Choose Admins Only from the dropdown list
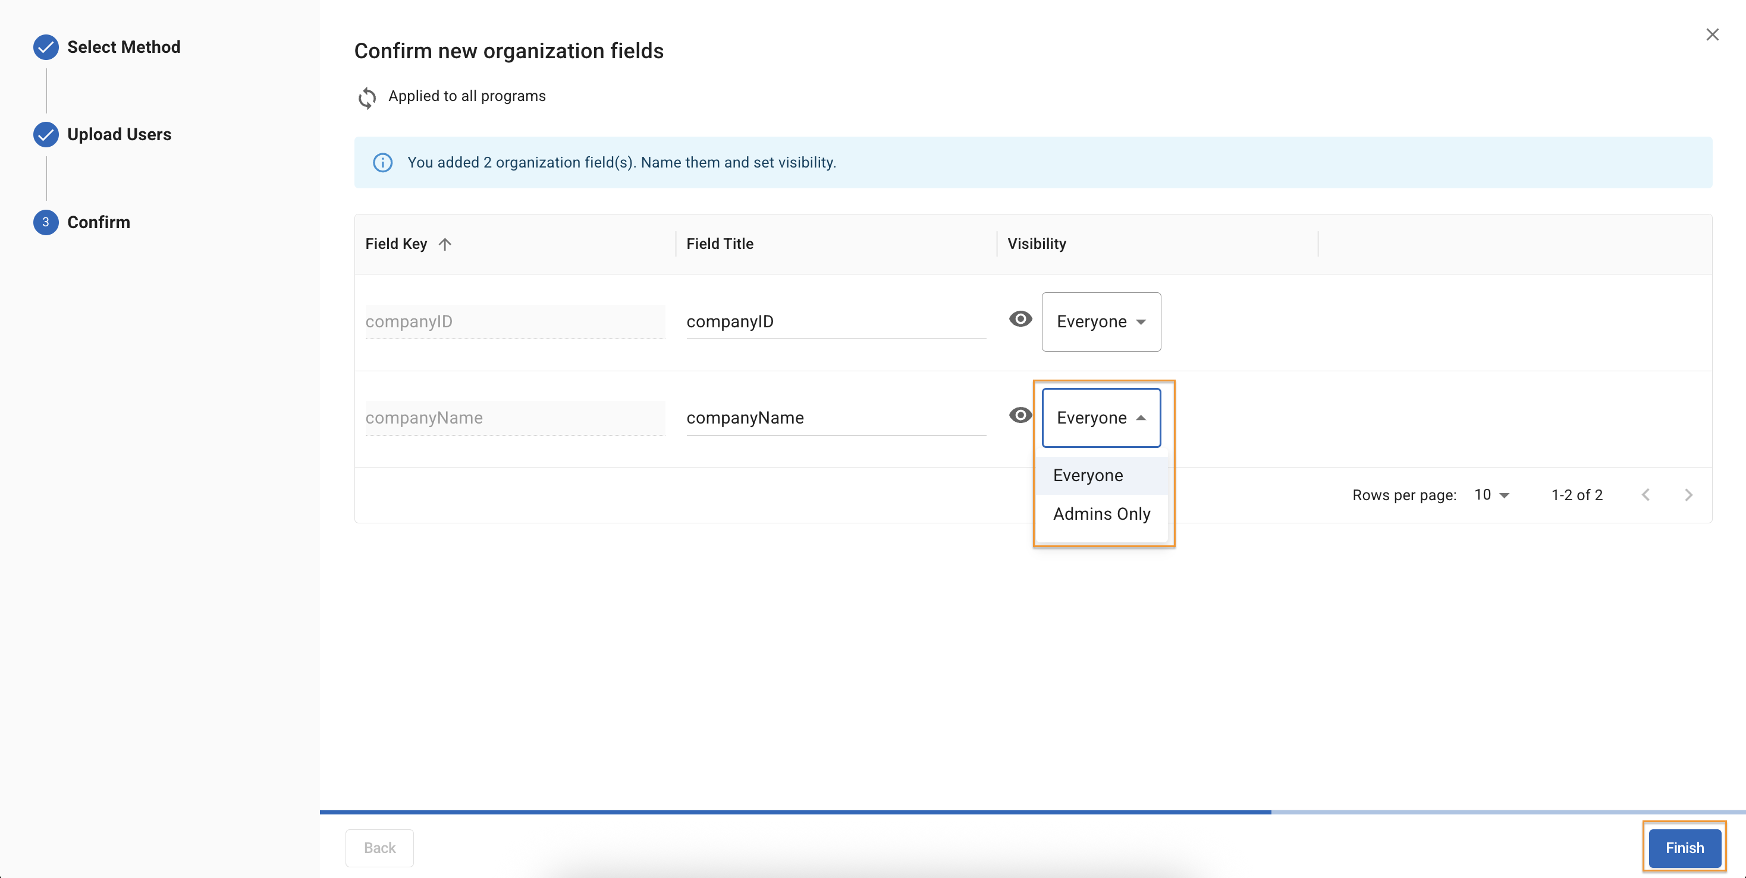 [x=1101, y=514]
